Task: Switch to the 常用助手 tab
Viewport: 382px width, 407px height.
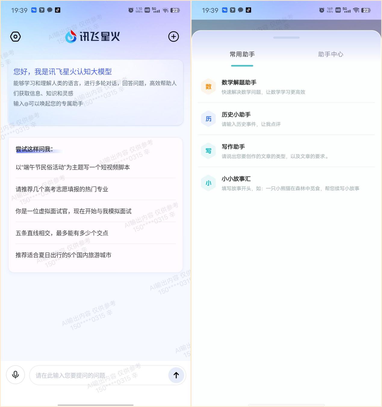Action: pyautogui.click(x=242, y=54)
